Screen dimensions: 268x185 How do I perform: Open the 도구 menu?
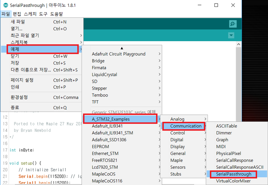click(43, 14)
